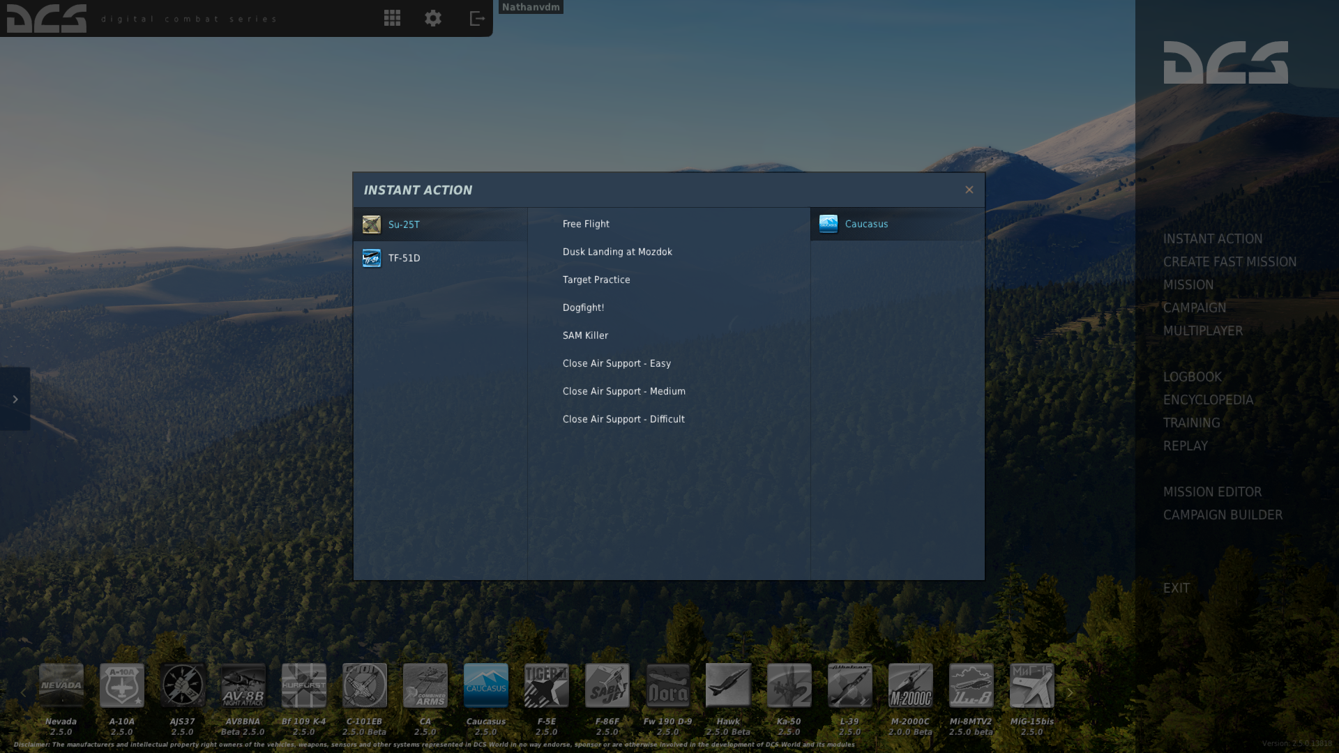Select the AV8BNA module icon

click(x=243, y=685)
